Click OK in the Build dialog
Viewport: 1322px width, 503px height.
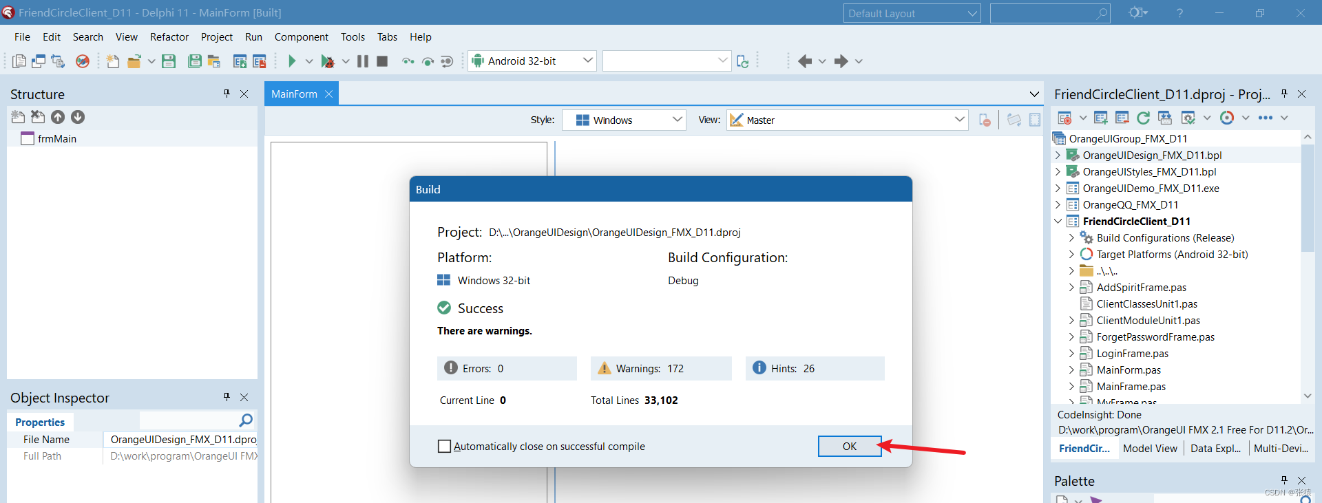click(x=850, y=446)
